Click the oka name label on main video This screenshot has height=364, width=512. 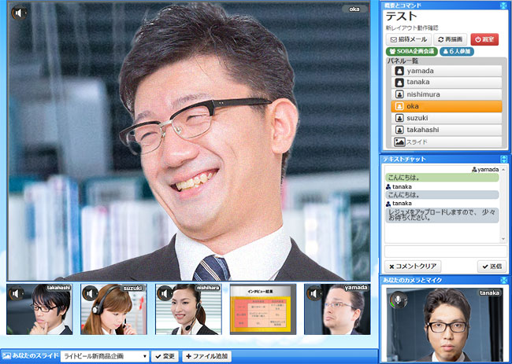click(354, 9)
